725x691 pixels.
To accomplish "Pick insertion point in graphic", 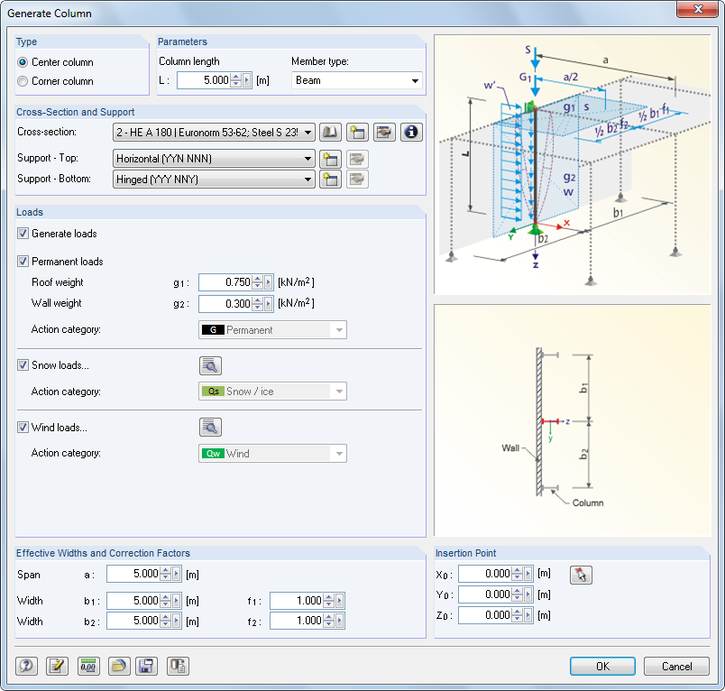I will (581, 575).
